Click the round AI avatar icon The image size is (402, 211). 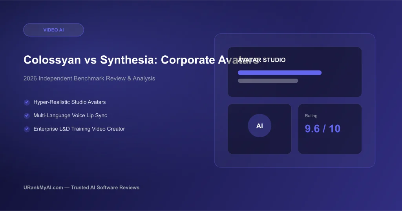click(x=259, y=126)
